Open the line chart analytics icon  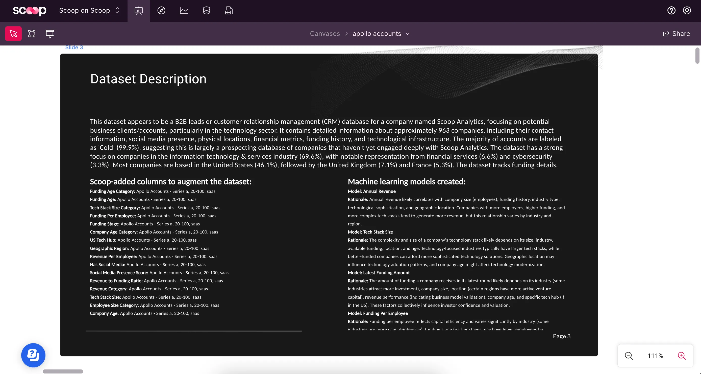[x=184, y=11]
